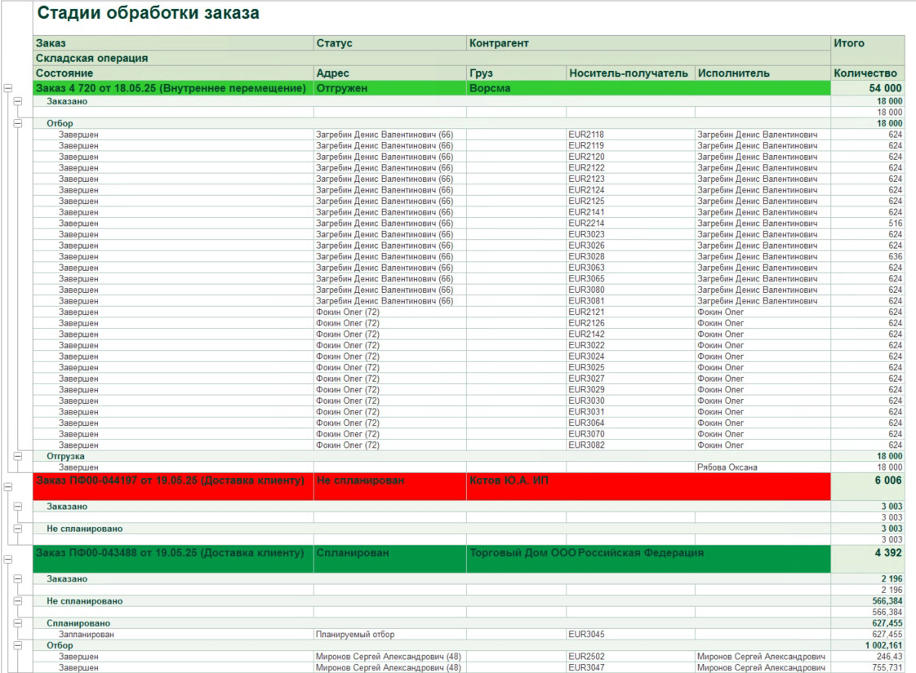The height and width of the screenshot is (673, 916).
Task: Select quantity 246,43 cell
Action: [x=868, y=656]
